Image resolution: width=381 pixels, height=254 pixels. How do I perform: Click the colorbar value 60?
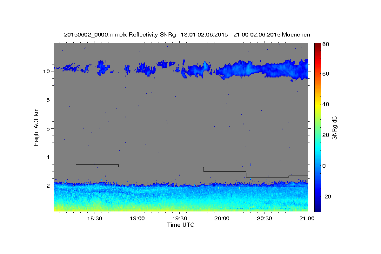(x=326, y=74)
